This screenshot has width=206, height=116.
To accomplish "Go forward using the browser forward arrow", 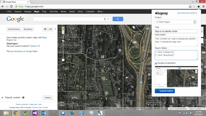I will [7, 6].
